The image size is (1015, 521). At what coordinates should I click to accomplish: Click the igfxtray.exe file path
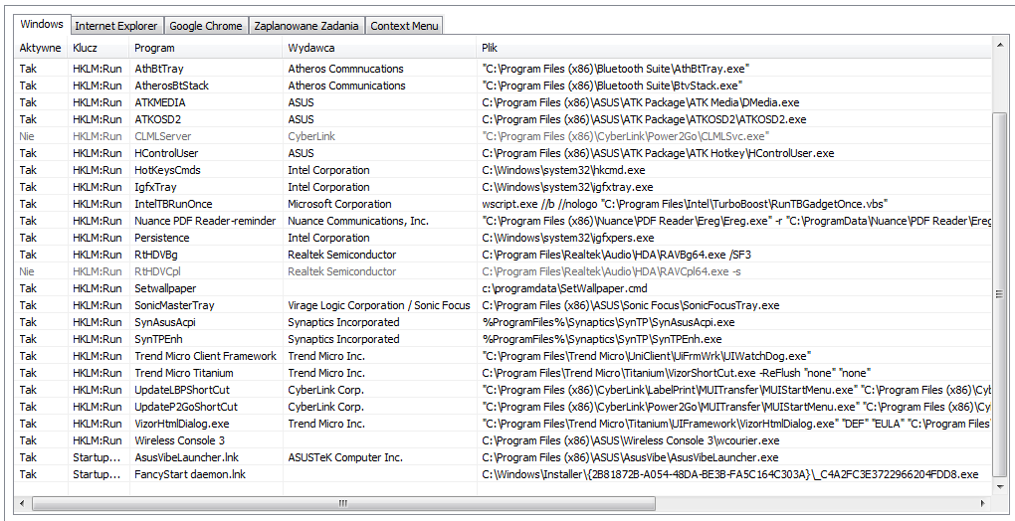567,187
